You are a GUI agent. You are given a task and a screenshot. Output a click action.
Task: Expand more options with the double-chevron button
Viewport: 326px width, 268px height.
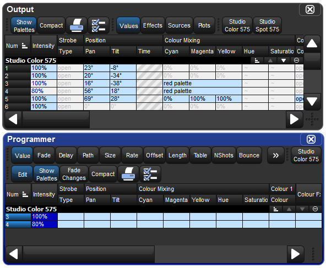pyautogui.click(x=276, y=155)
